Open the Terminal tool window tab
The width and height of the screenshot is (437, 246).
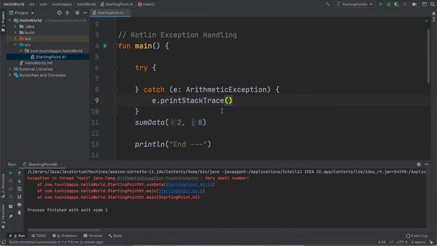(x=93, y=236)
